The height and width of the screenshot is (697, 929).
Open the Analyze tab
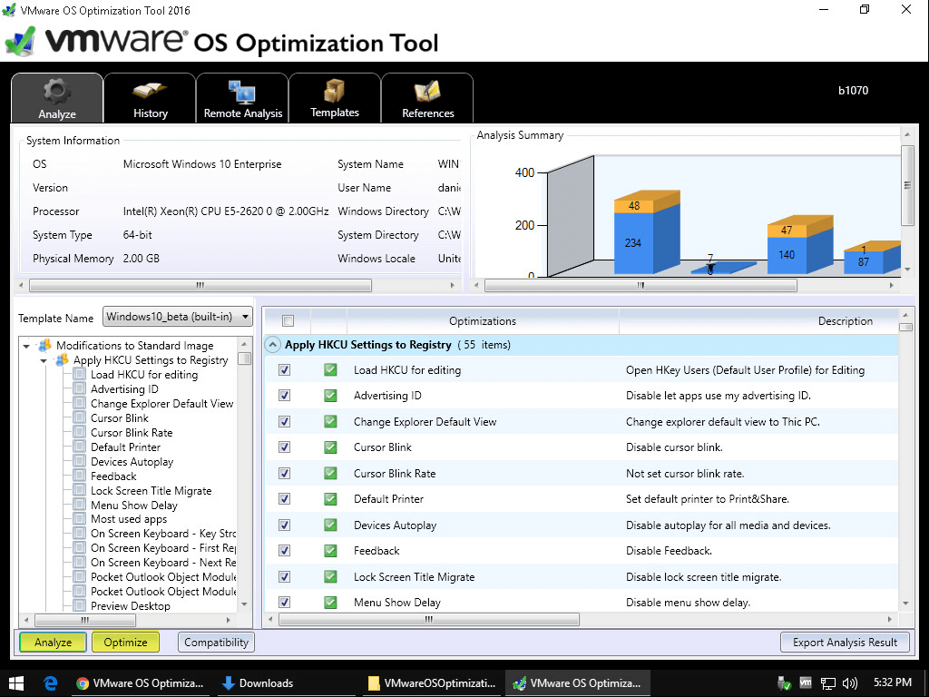[57, 98]
